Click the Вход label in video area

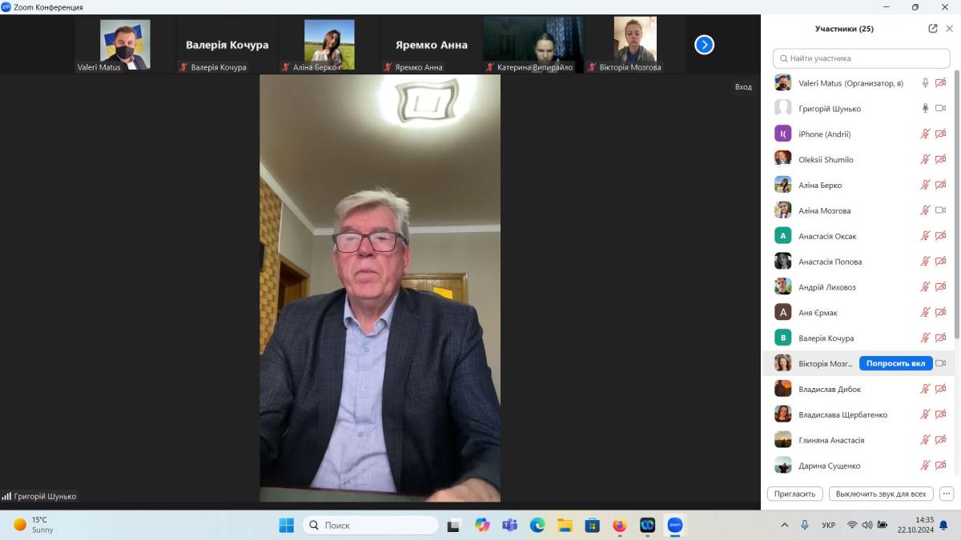point(743,87)
